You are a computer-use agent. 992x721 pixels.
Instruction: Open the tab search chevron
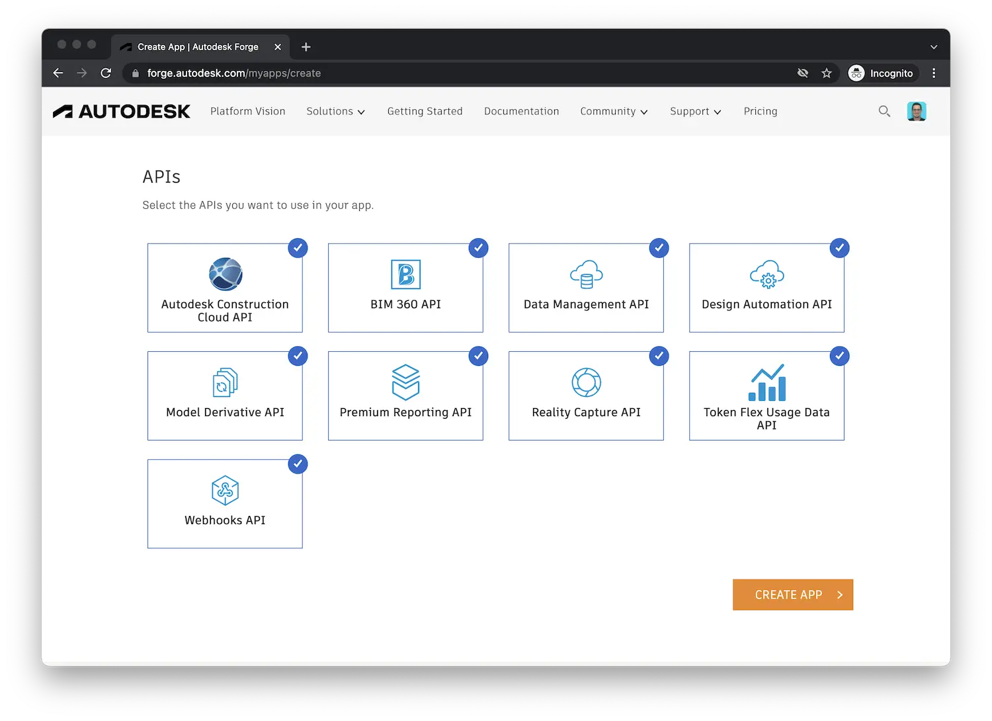934,47
